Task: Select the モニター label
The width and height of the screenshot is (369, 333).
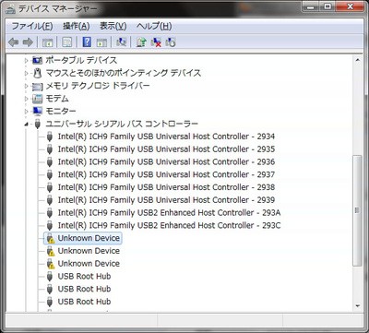Action: [61, 111]
